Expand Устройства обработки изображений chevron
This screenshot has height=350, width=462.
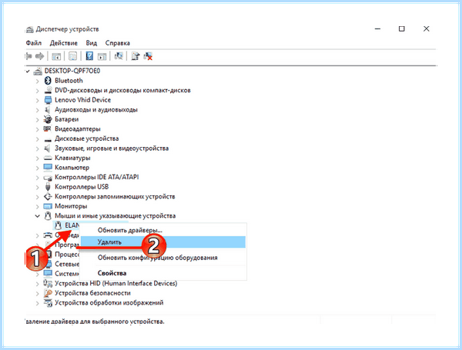point(37,303)
